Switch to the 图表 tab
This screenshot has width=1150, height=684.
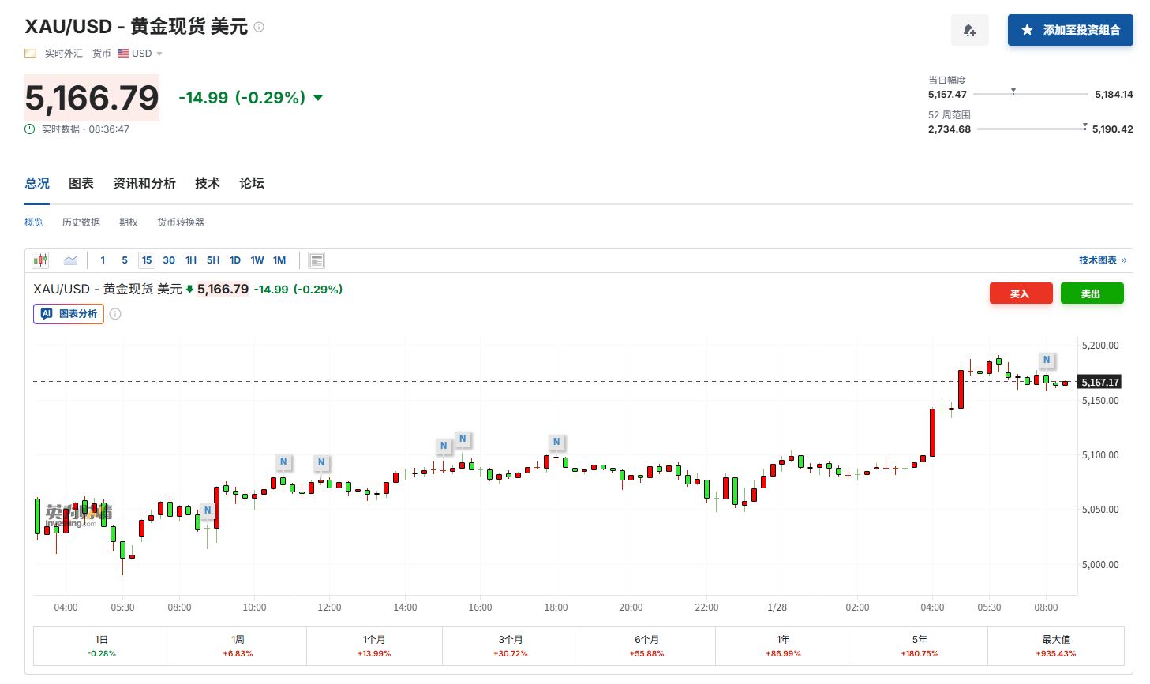[x=81, y=183]
